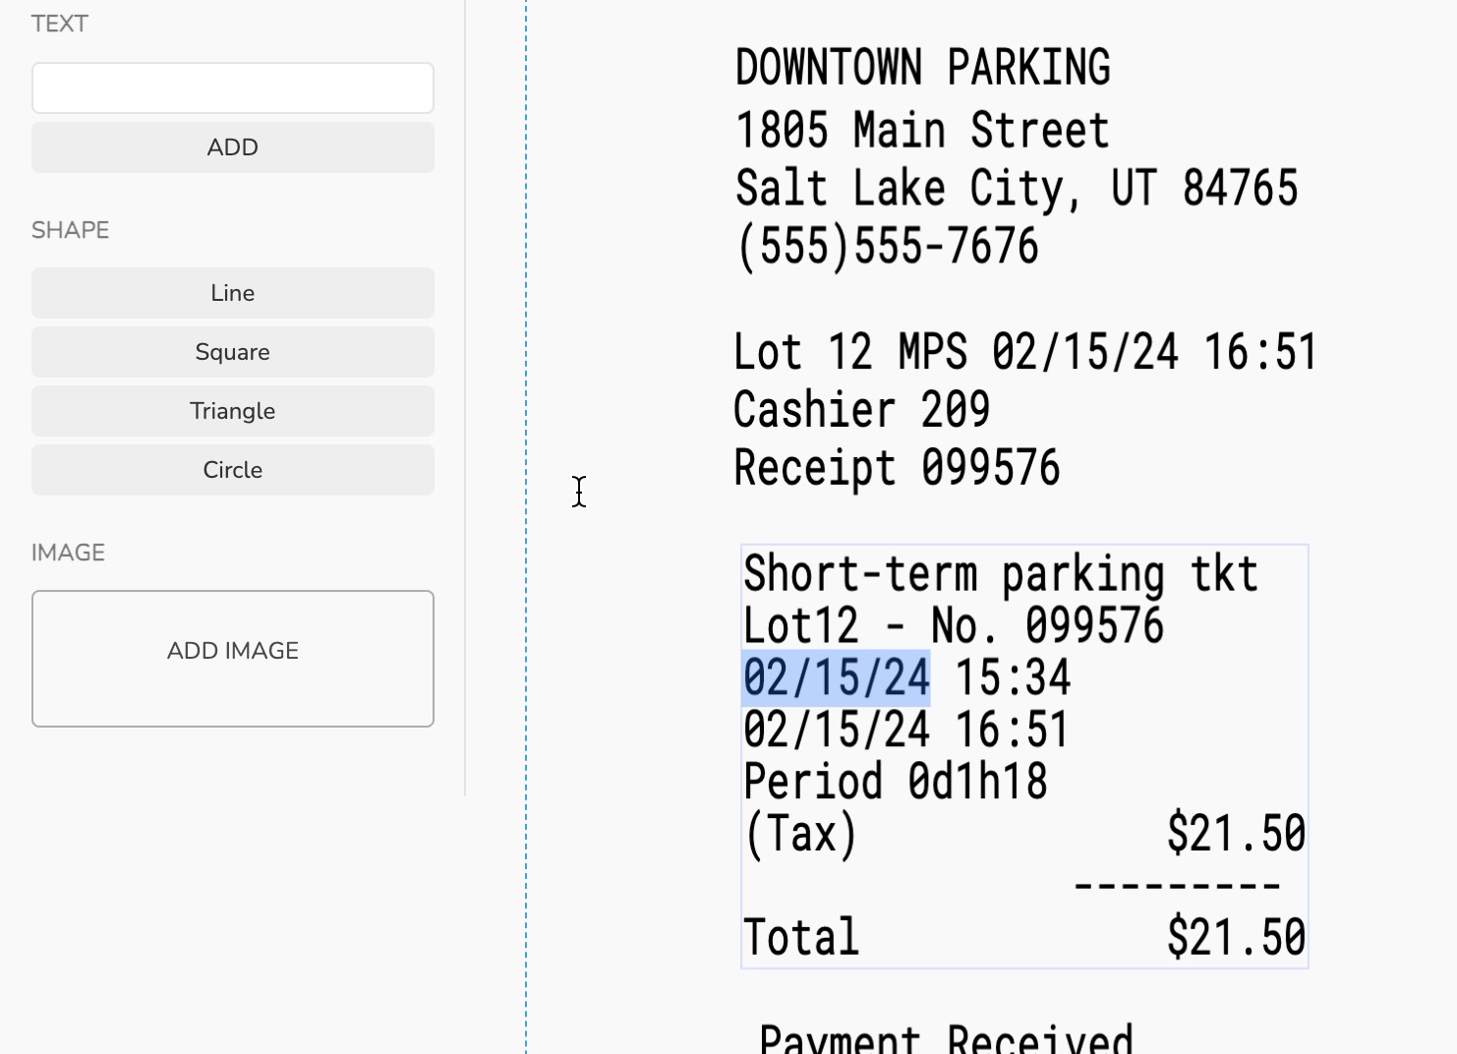Click the IMAGE section header

pyautogui.click(x=68, y=552)
